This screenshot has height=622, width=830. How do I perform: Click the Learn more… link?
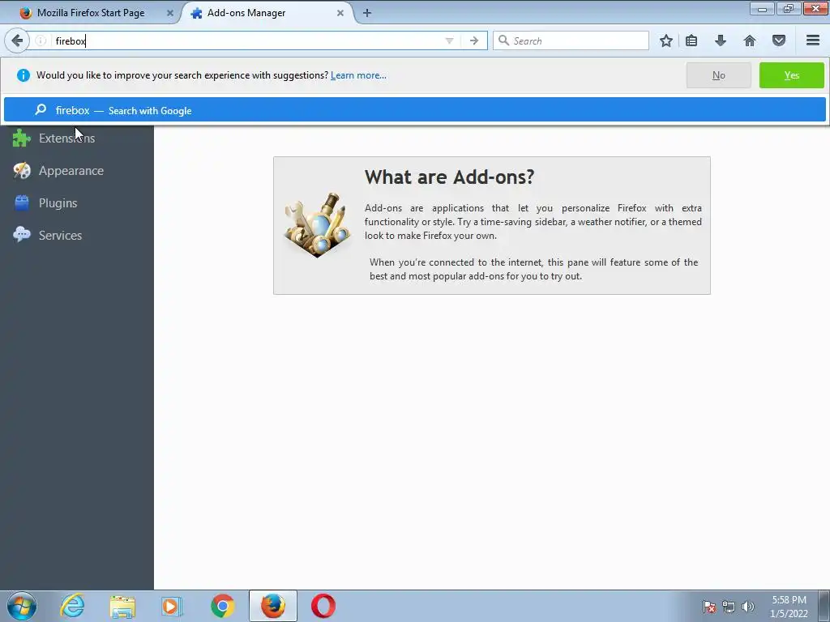click(358, 75)
